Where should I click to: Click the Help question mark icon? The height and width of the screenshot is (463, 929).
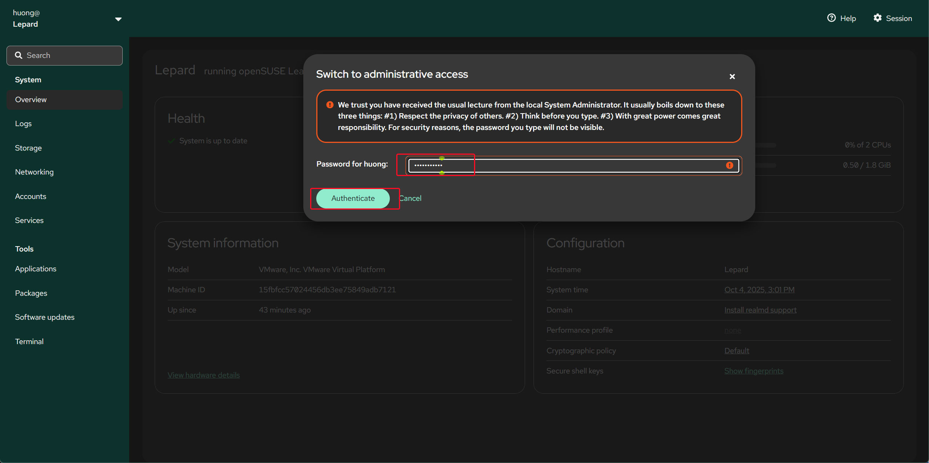831,18
